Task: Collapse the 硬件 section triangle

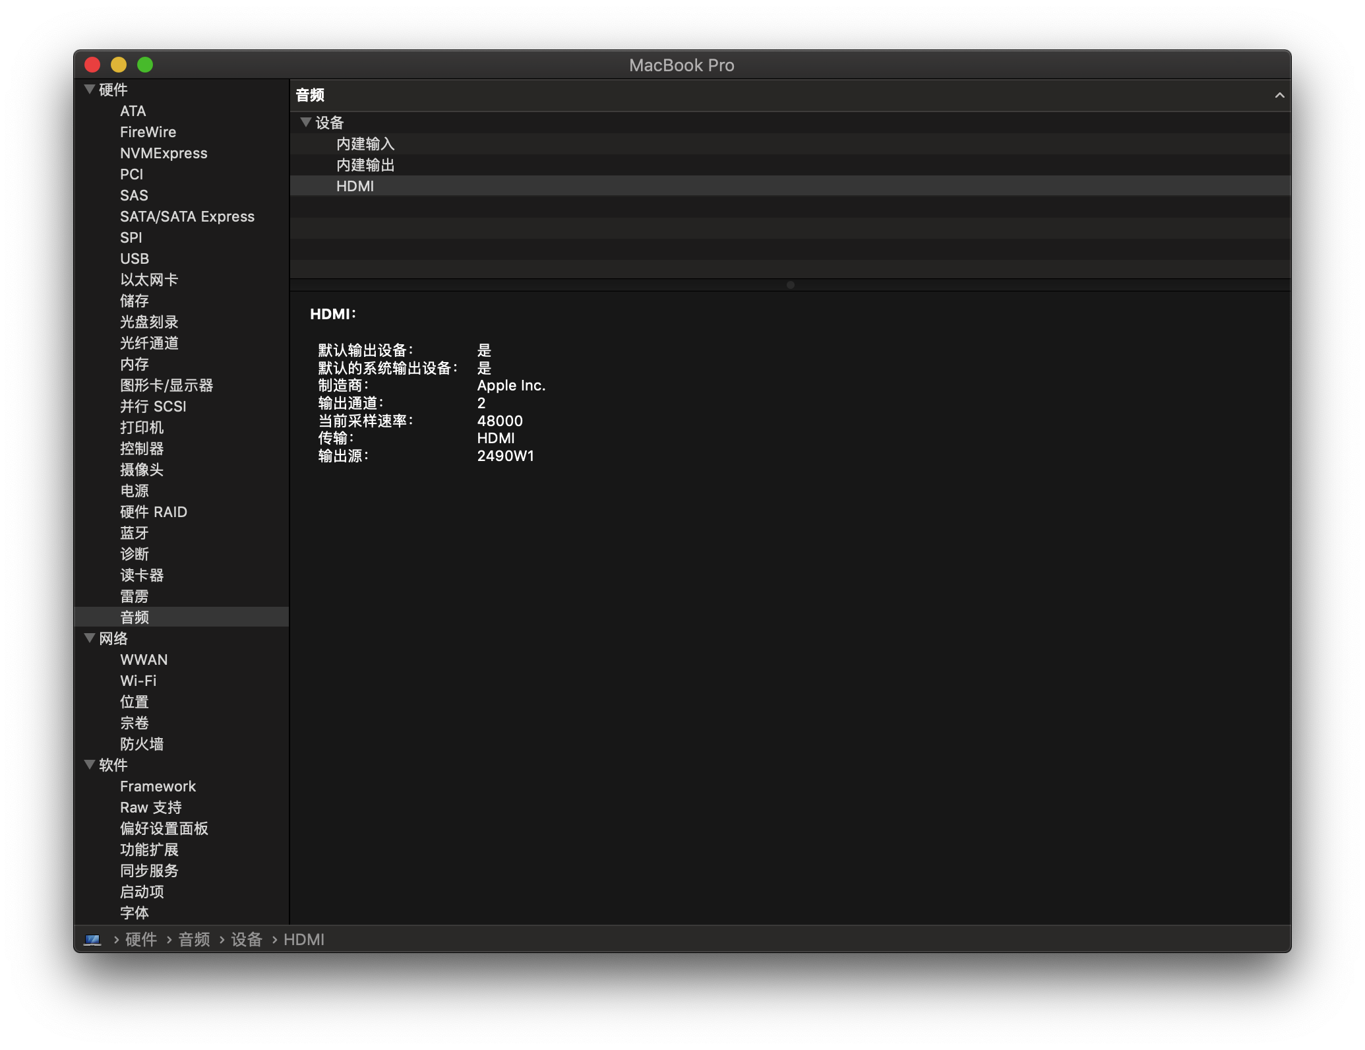Action: pos(90,89)
